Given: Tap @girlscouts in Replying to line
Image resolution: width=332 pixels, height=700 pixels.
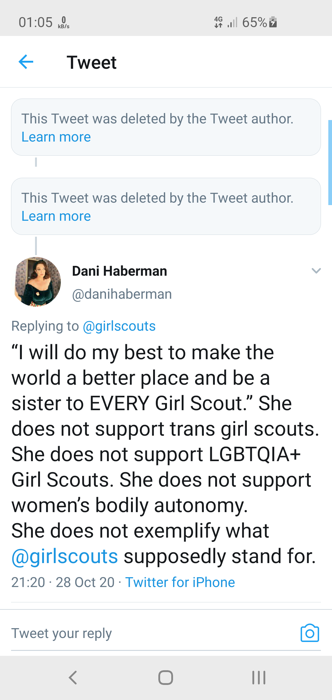Looking at the screenshot, I should click(x=119, y=326).
